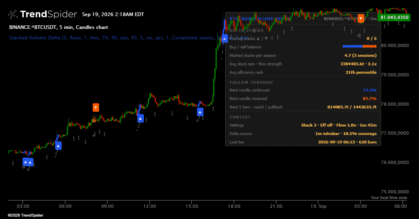Click the blue up-arrow marker after 15:00

click(200, 112)
